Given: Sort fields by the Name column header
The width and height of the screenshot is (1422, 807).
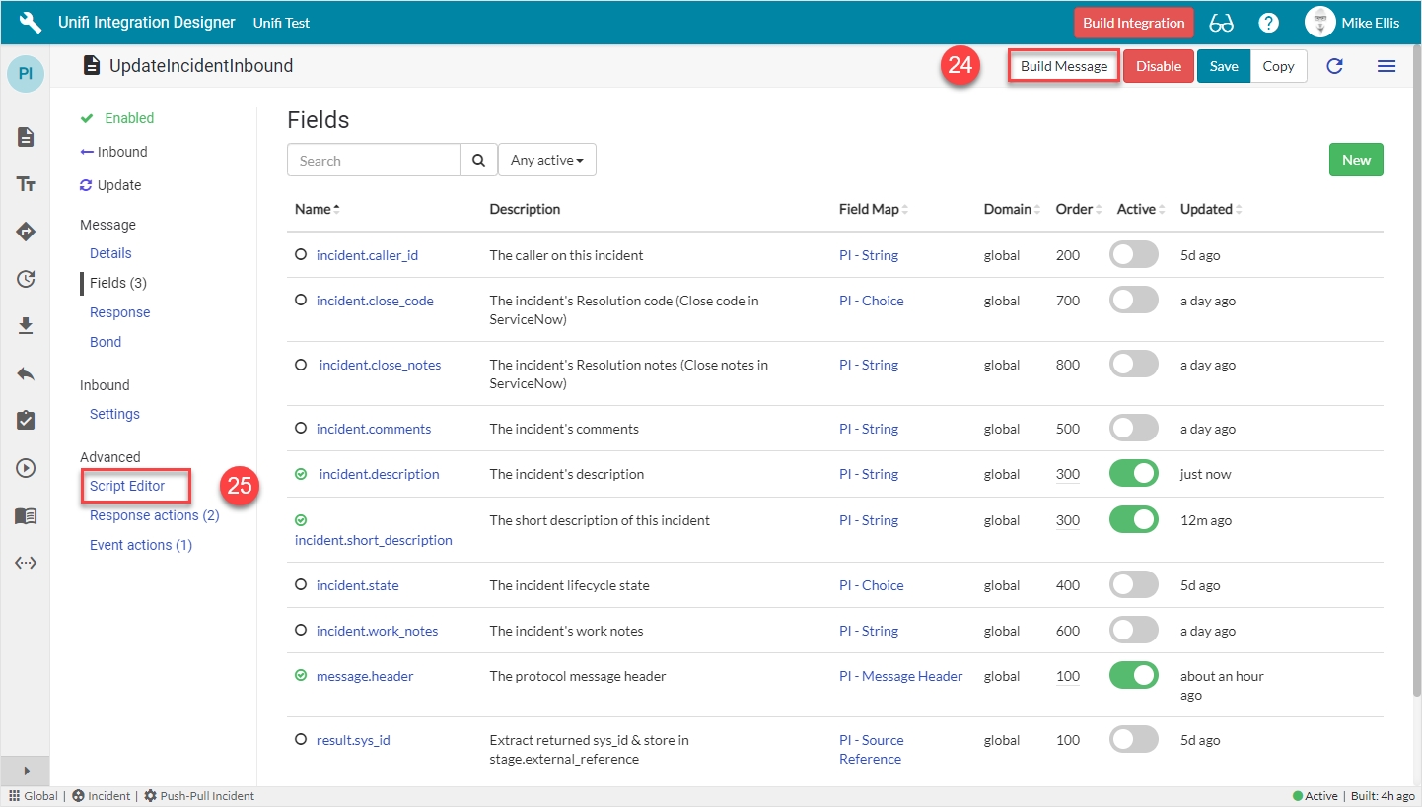Looking at the screenshot, I should click(314, 209).
